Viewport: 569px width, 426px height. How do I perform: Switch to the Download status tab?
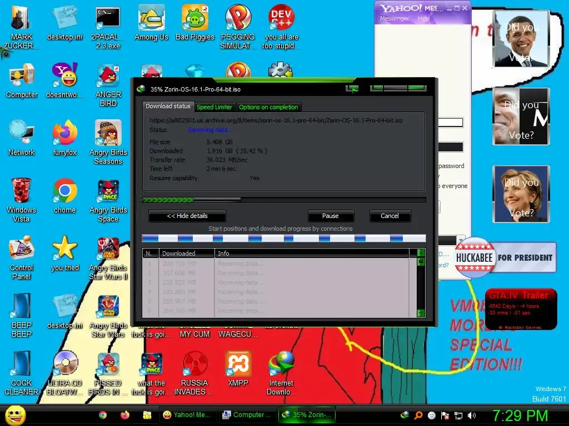pos(168,106)
